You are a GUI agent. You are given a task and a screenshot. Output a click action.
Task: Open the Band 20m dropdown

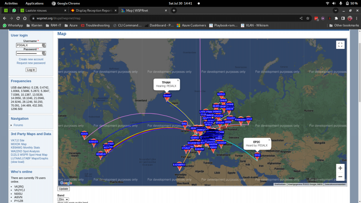[63, 199]
